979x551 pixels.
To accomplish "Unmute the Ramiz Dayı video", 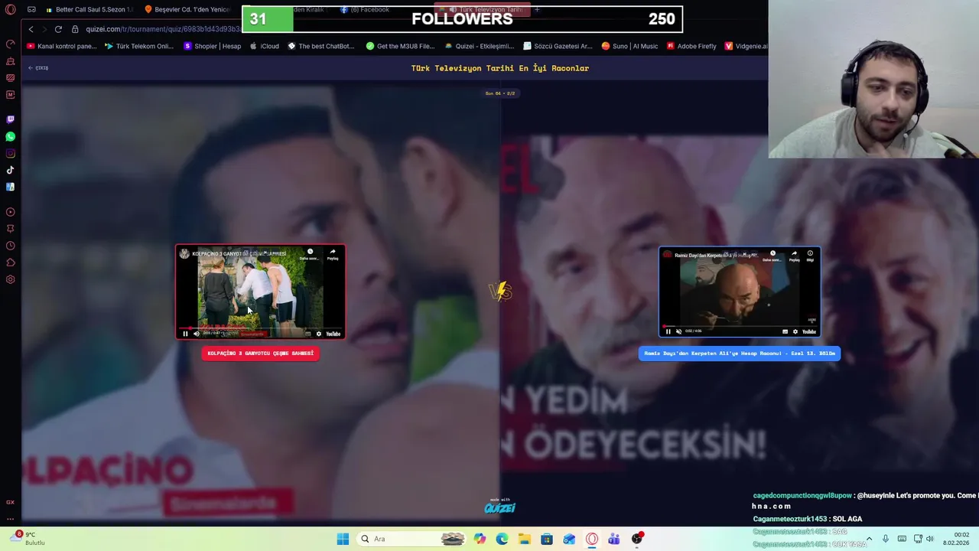I will [x=678, y=331].
